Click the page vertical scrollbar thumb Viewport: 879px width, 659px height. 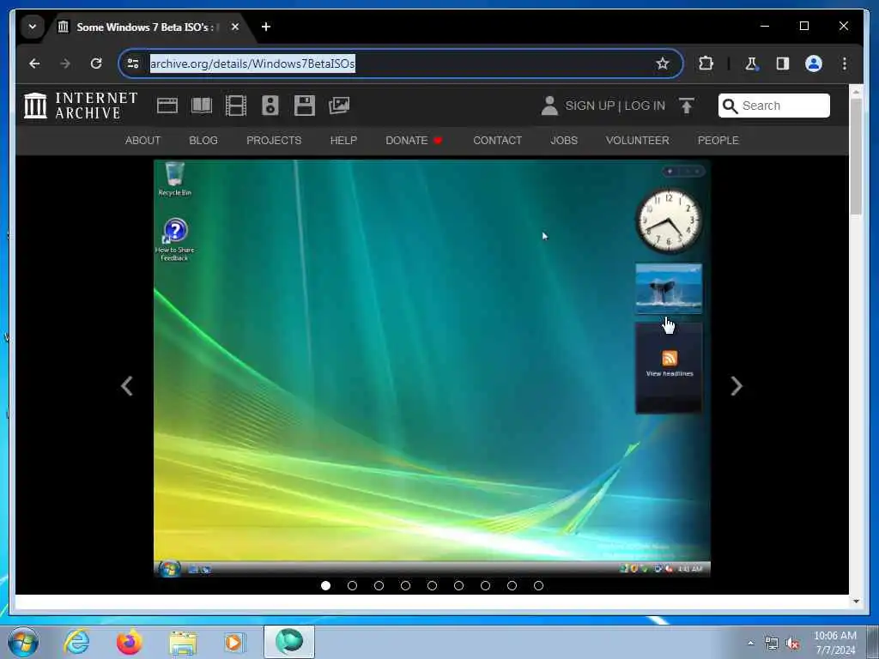coord(856,157)
